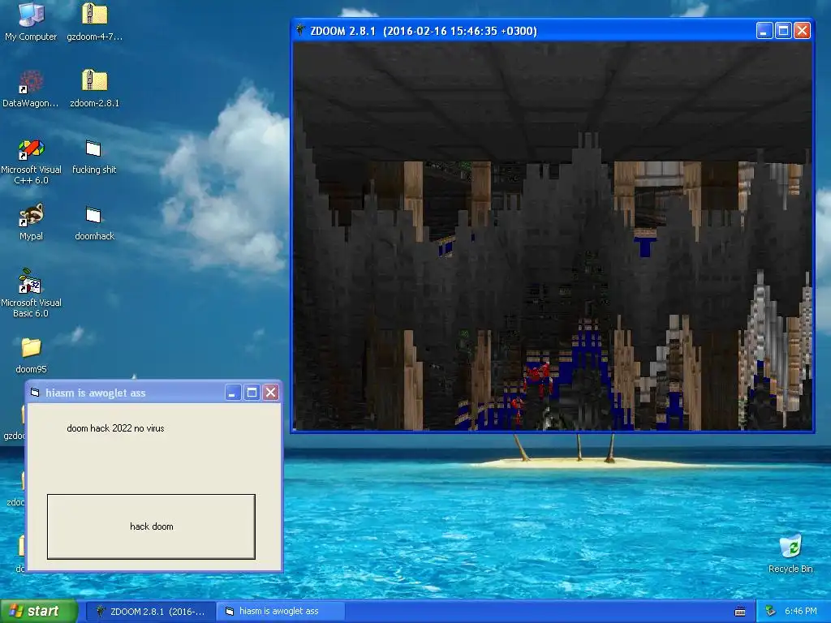Click the 'hack doom' button
The width and height of the screenshot is (831, 623).
point(151,526)
